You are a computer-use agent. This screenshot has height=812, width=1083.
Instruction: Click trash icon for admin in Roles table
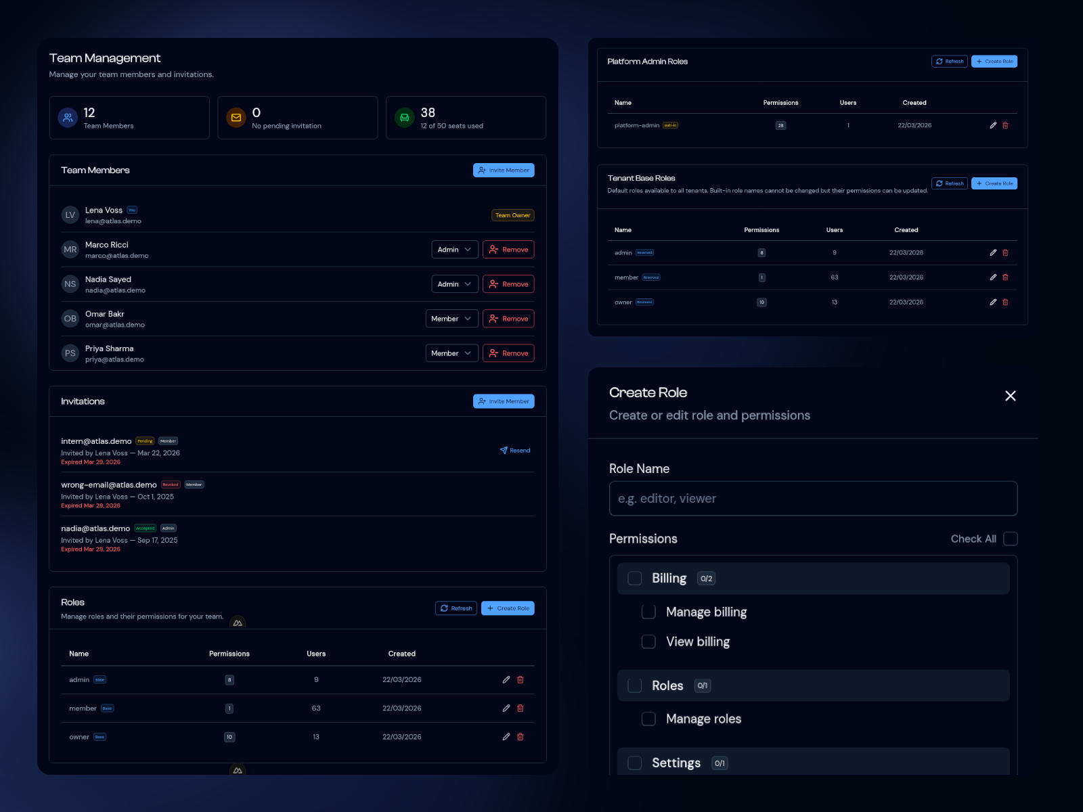(x=521, y=680)
